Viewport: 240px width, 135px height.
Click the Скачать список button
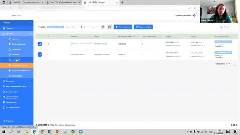(x=123, y=27)
